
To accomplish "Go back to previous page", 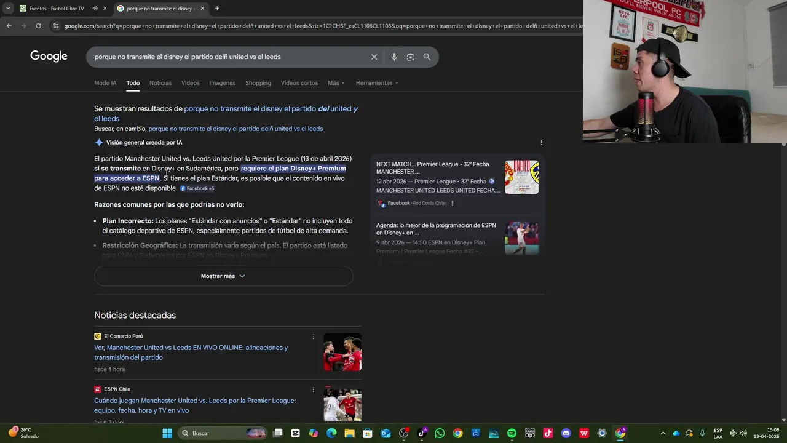I will tap(9, 26).
